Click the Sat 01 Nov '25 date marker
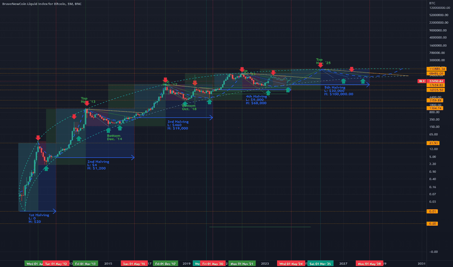The image size is (453, 267). (x=320, y=264)
